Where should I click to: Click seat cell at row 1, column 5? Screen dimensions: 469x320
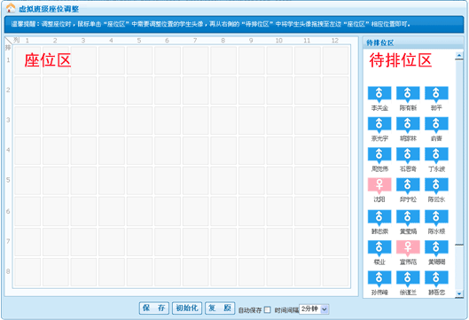140,60
